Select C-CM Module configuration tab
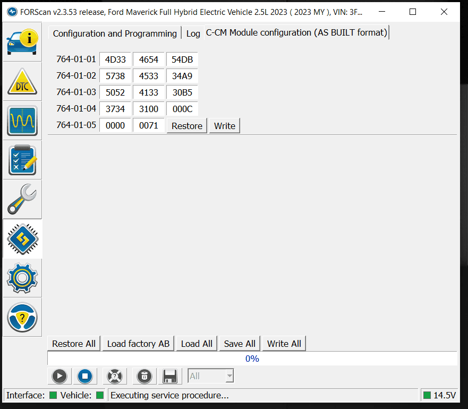 click(x=296, y=32)
